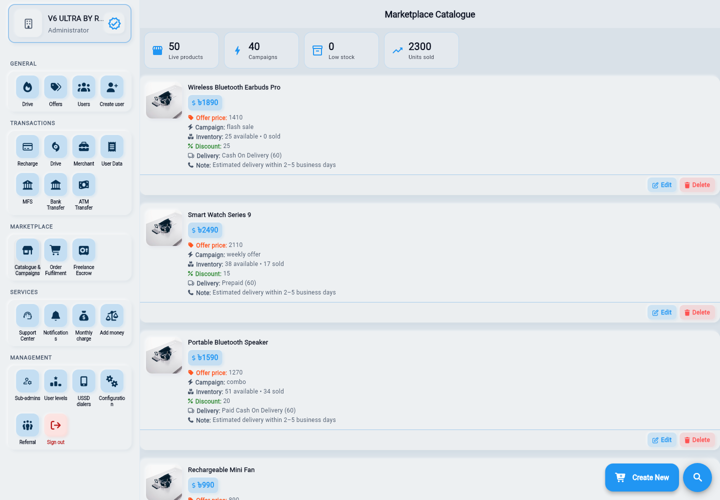Open the ATM Transfer icon

coord(84,185)
